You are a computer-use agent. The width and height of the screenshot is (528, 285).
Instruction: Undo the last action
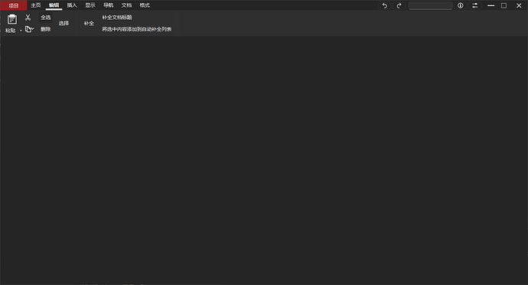pyautogui.click(x=385, y=5)
